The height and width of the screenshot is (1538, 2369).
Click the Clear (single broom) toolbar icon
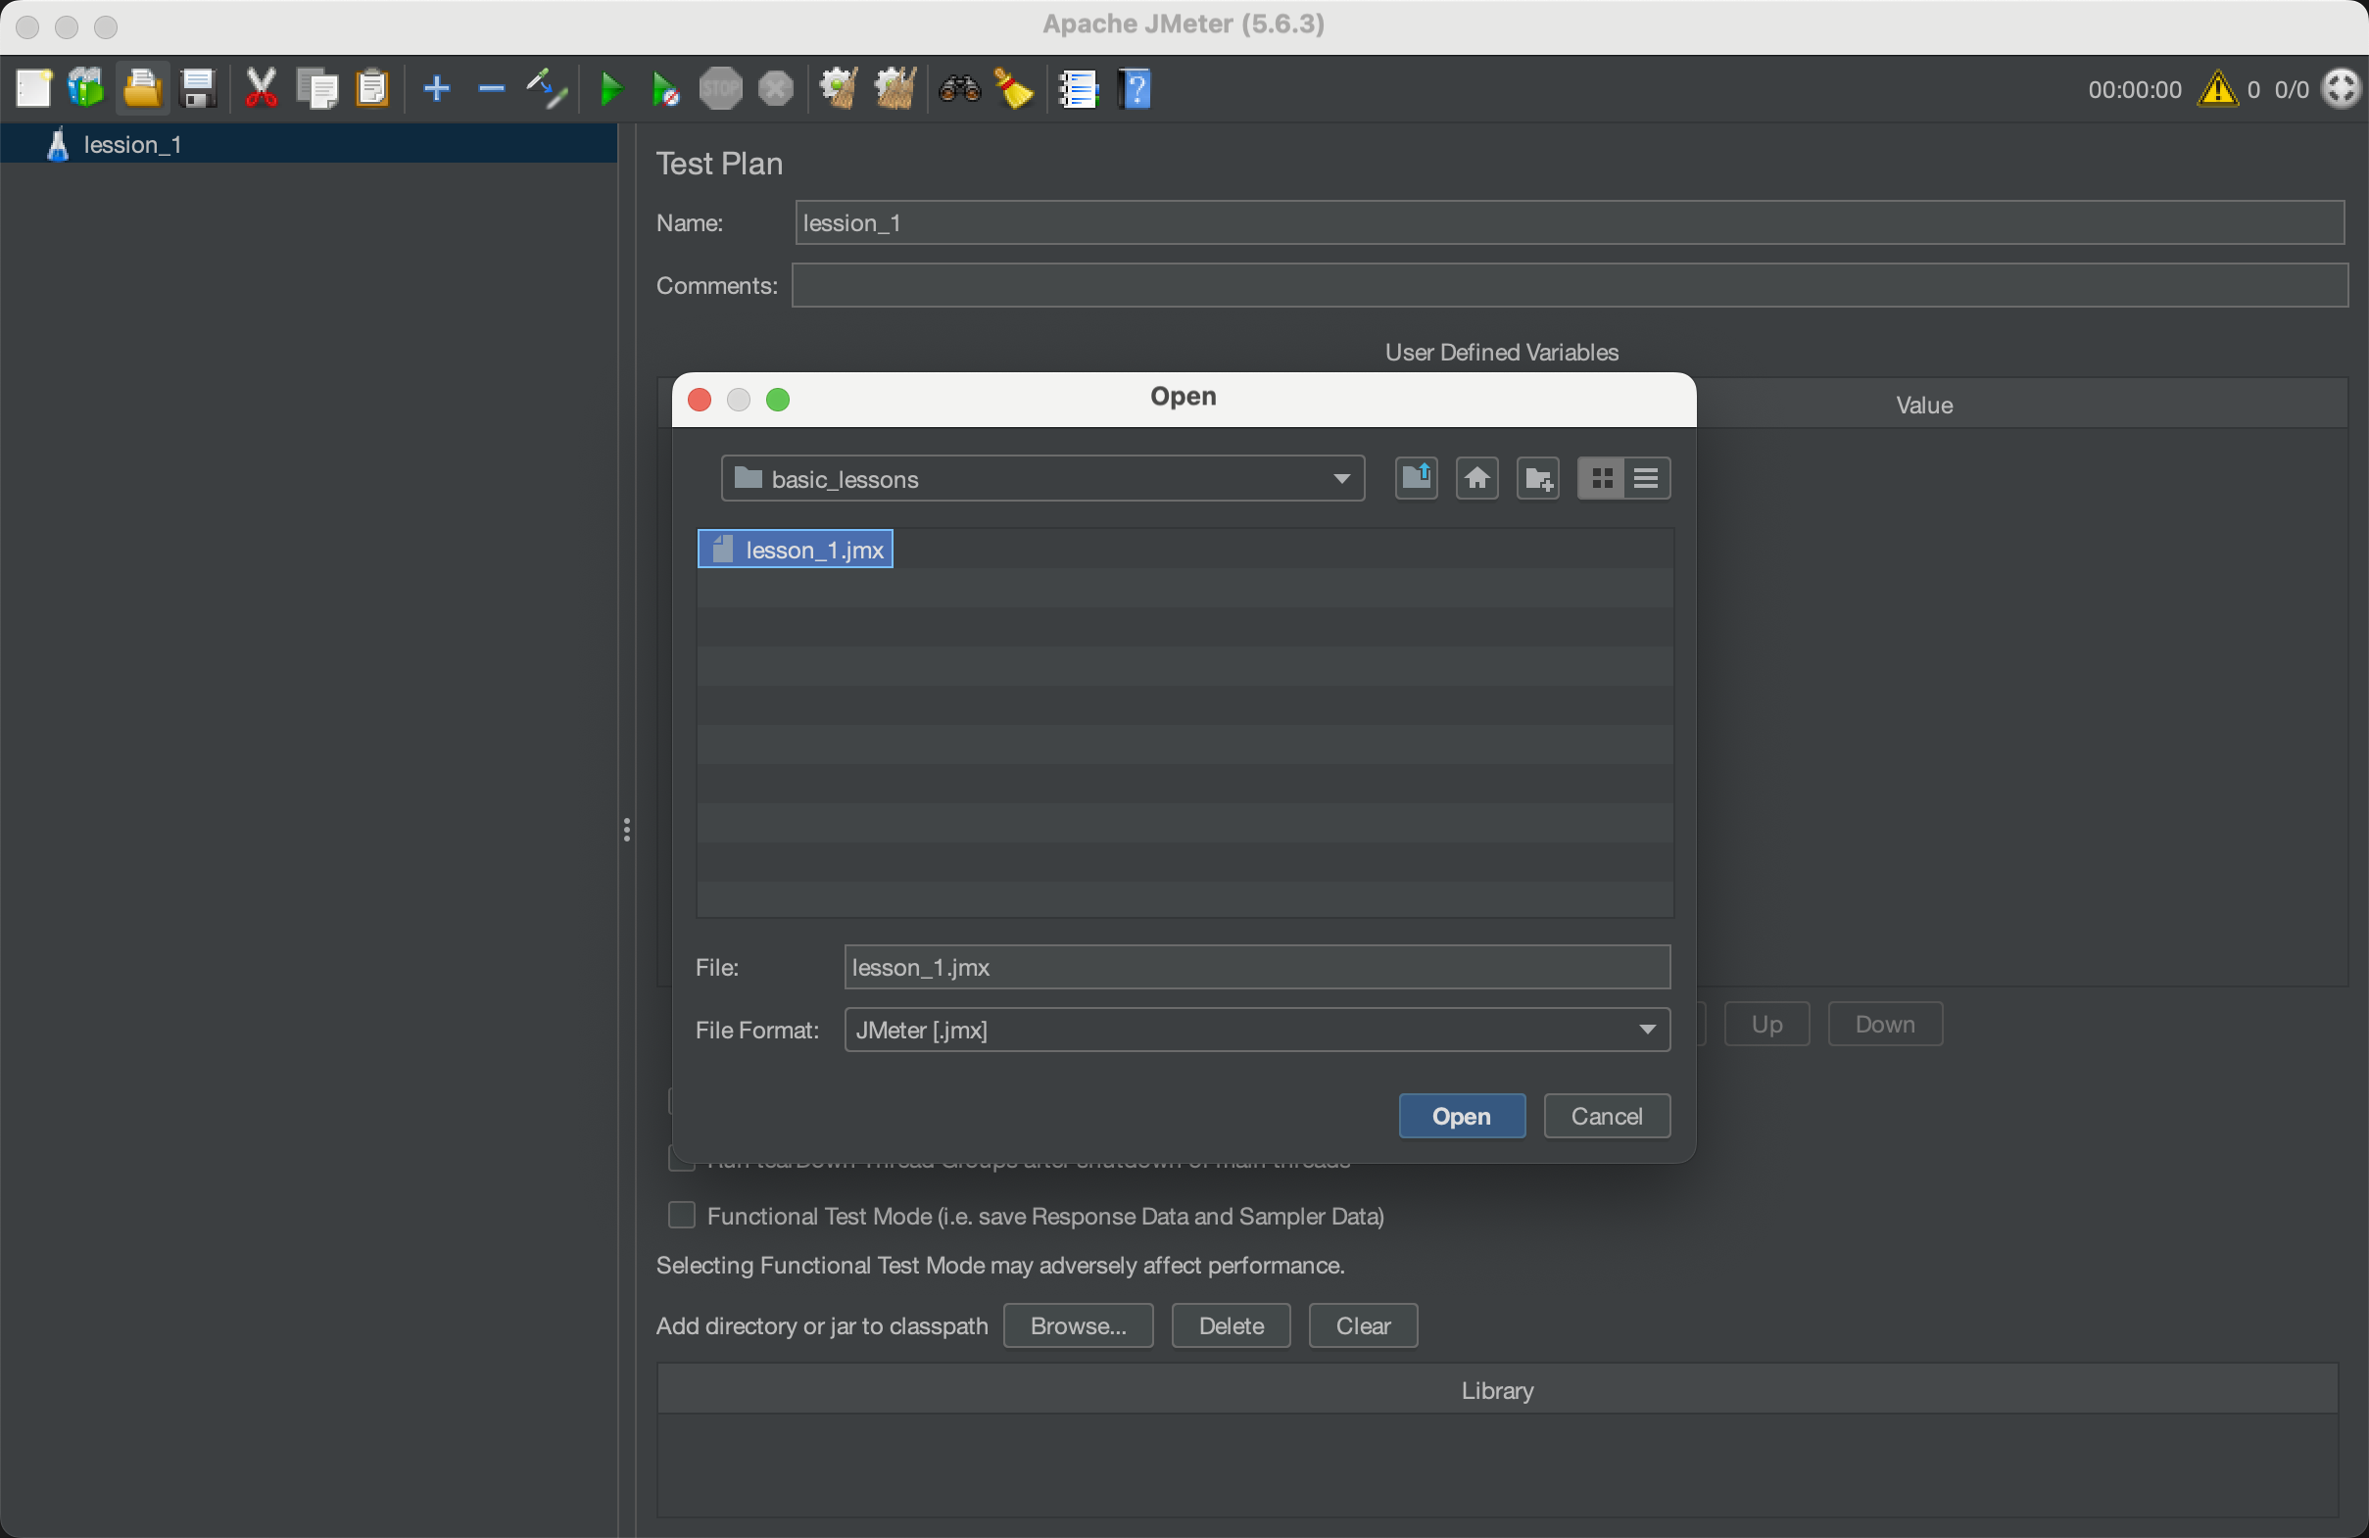click(x=839, y=88)
